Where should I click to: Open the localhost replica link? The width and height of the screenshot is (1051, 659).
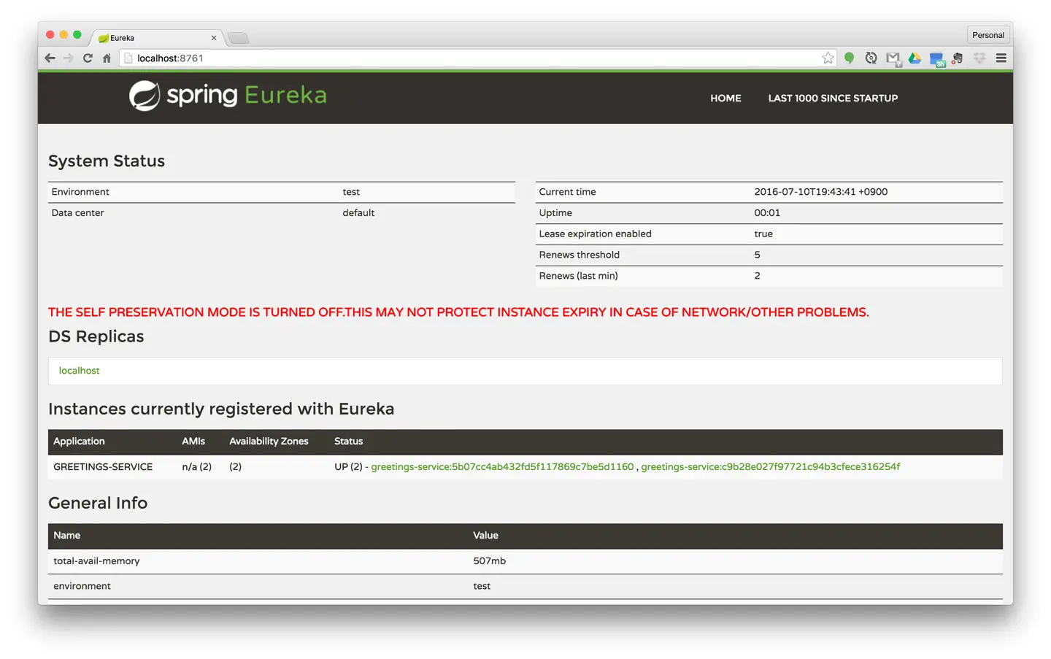pyautogui.click(x=79, y=371)
